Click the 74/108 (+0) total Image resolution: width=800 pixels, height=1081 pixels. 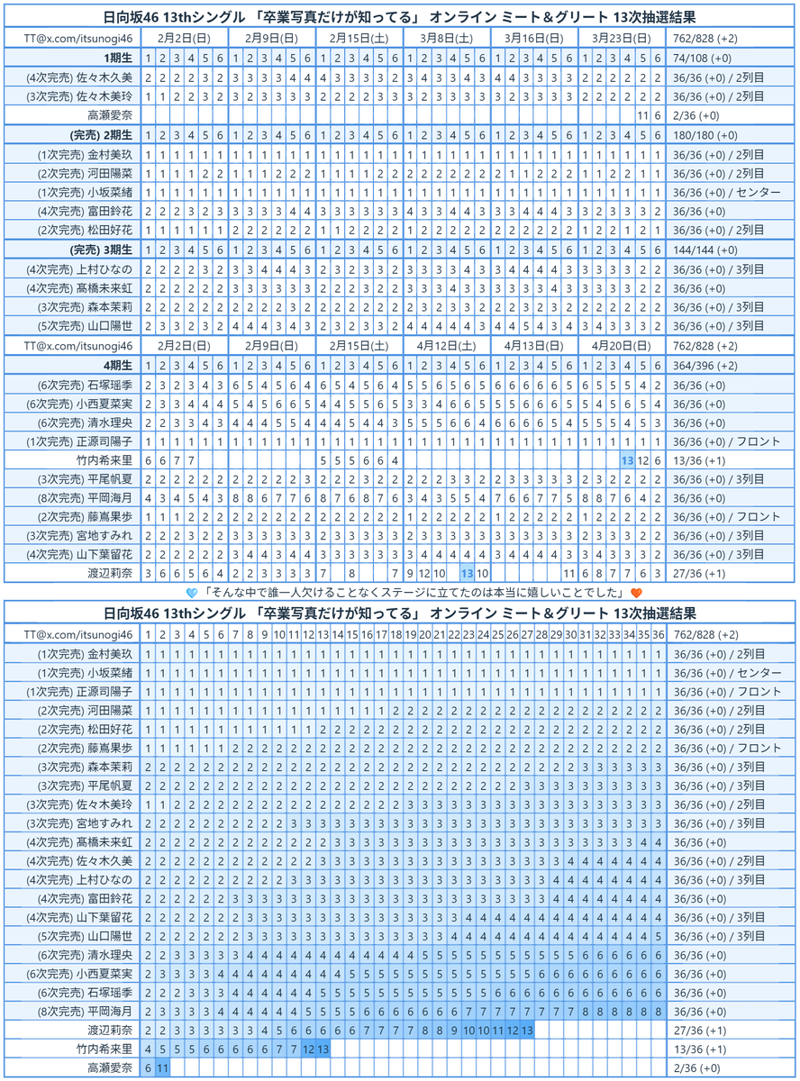tap(701, 58)
